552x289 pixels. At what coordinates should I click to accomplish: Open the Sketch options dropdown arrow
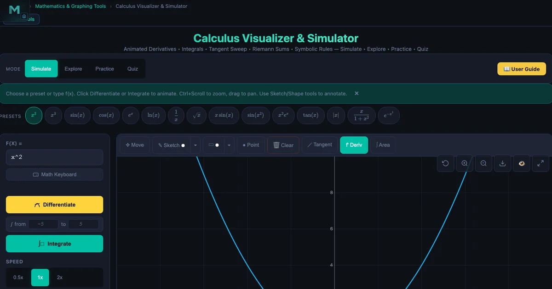click(195, 145)
